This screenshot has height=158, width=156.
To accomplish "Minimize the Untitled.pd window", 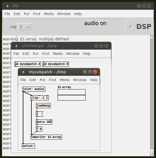I will [x=96, y=46].
